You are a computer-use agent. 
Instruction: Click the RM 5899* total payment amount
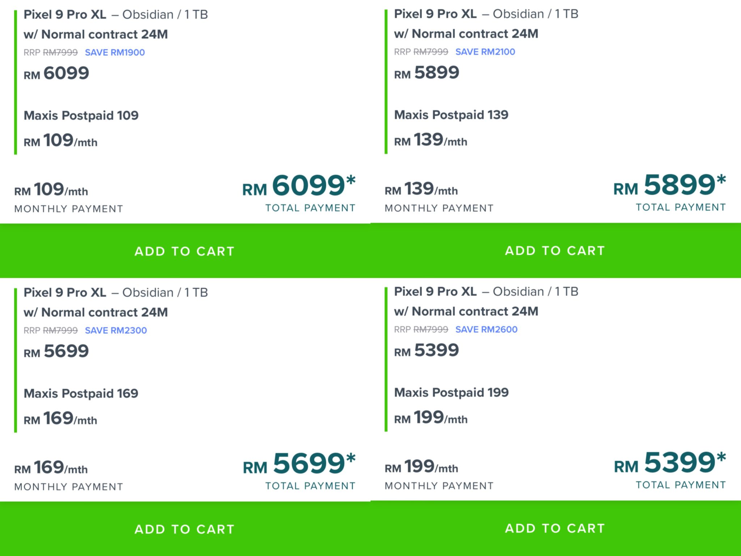pyautogui.click(x=669, y=185)
